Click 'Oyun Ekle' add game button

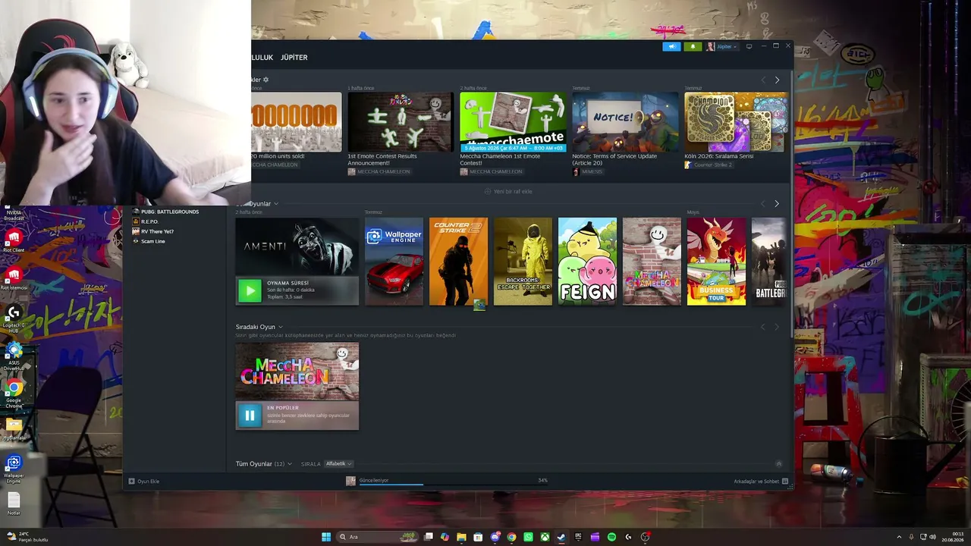tap(144, 482)
